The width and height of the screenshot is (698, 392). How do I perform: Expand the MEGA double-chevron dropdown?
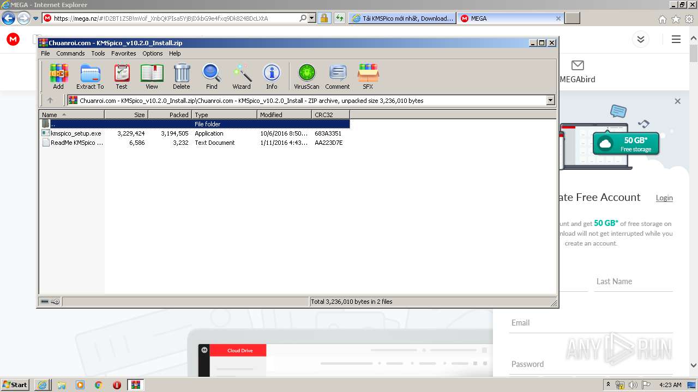[x=641, y=39]
